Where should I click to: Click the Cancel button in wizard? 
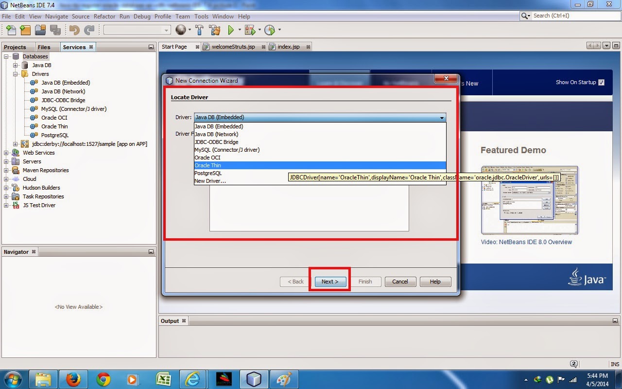400,282
